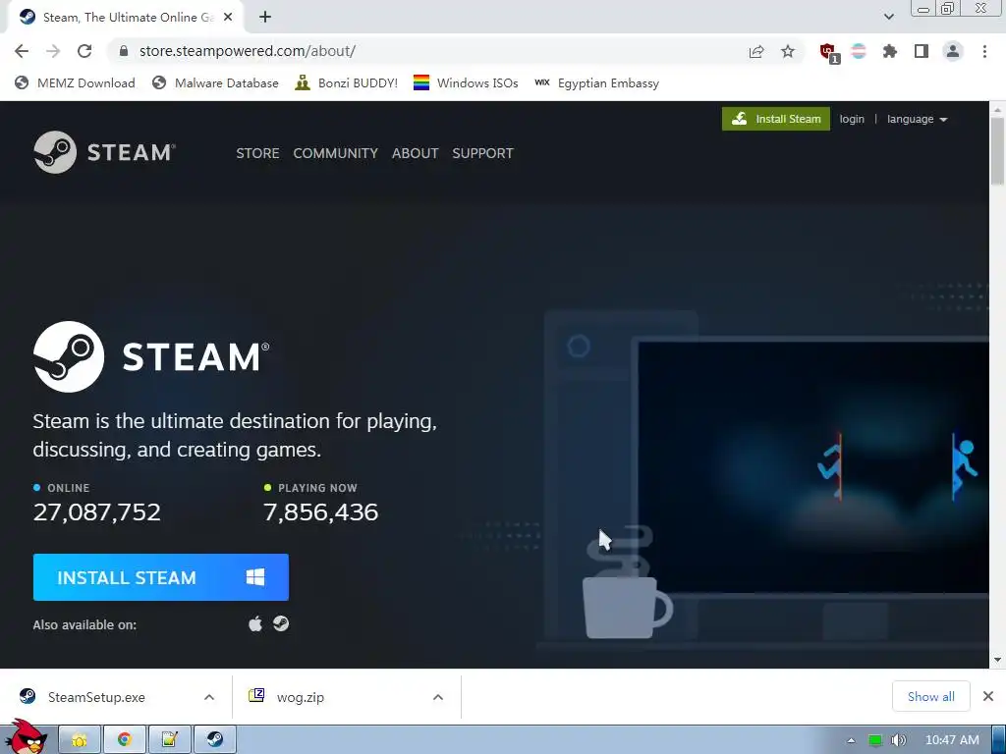Open the SteamSetup.exe download

(x=96, y=697)
